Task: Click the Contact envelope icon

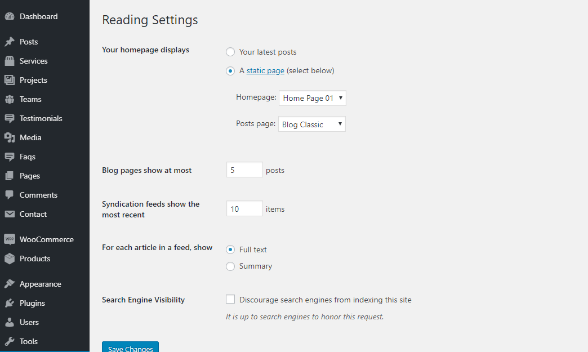Action: point(10,214)
